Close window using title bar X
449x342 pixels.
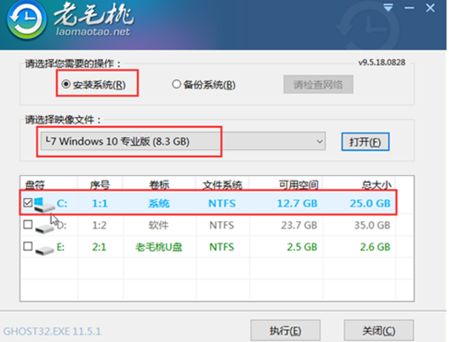(x=429, y=8)
